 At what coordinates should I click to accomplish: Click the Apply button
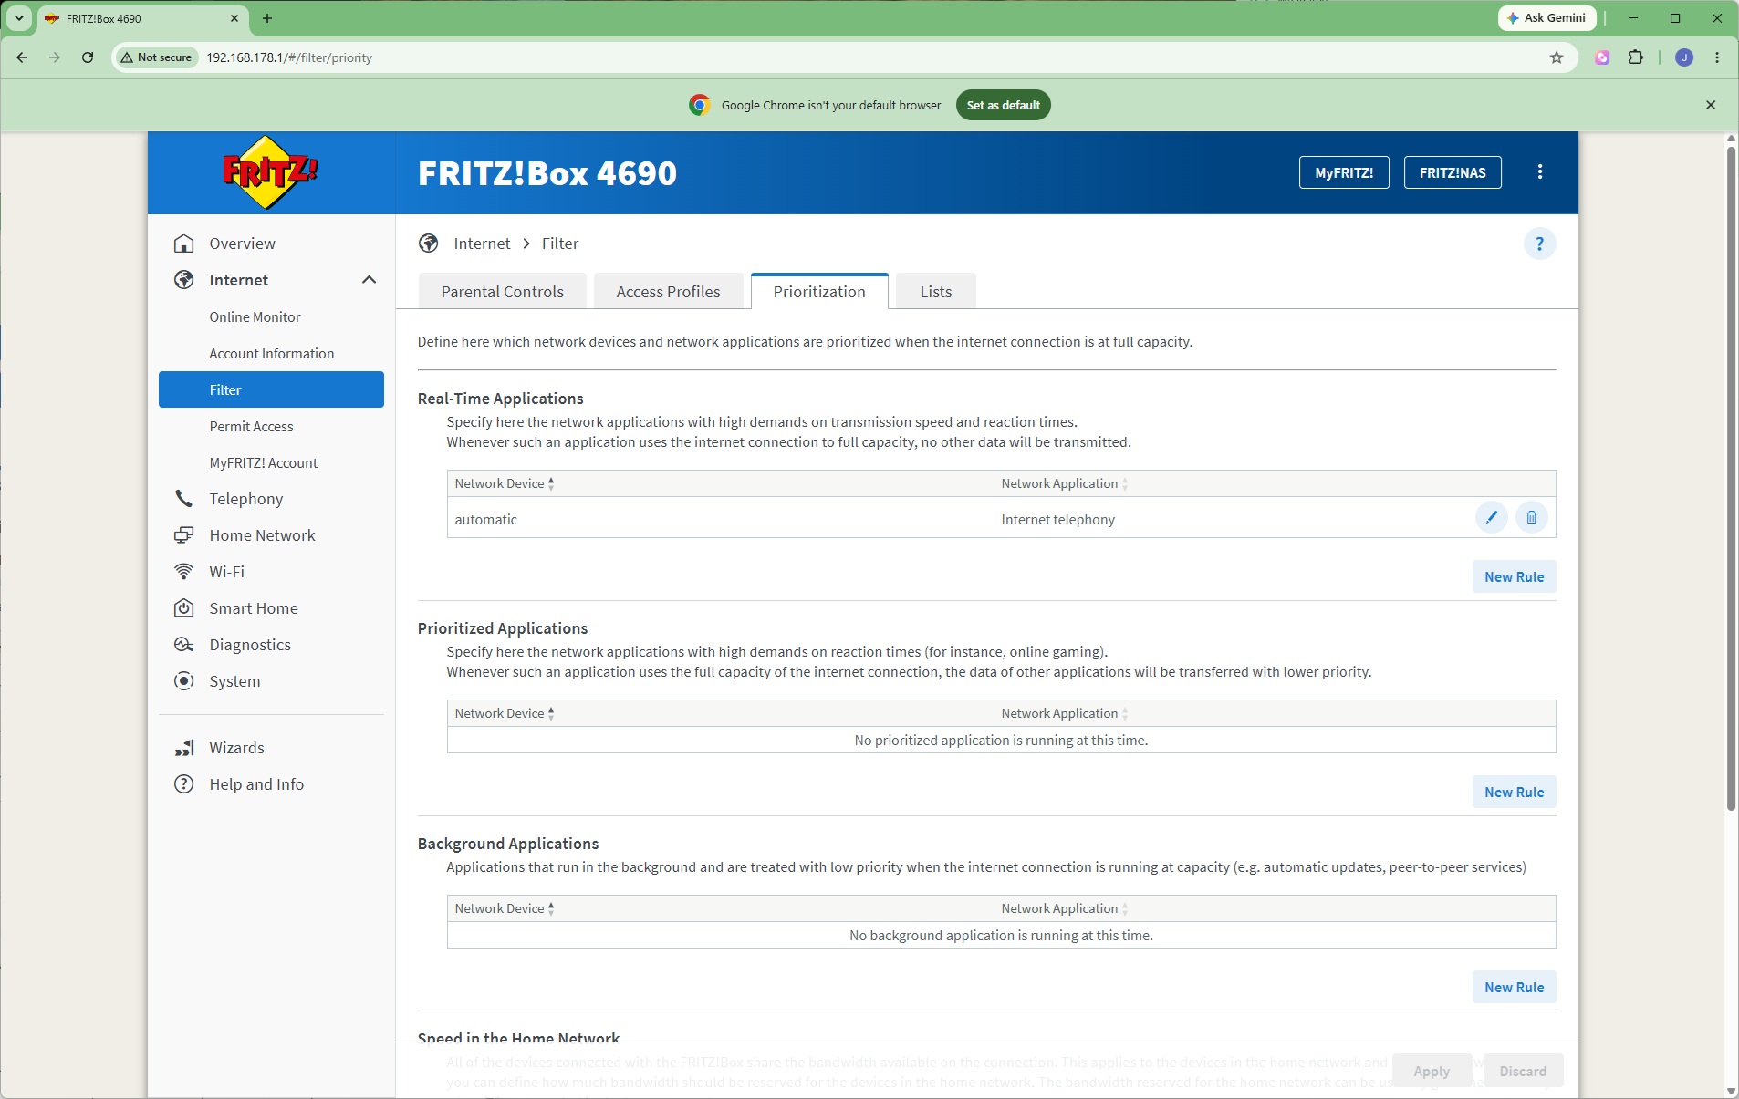[1432, 1071]
